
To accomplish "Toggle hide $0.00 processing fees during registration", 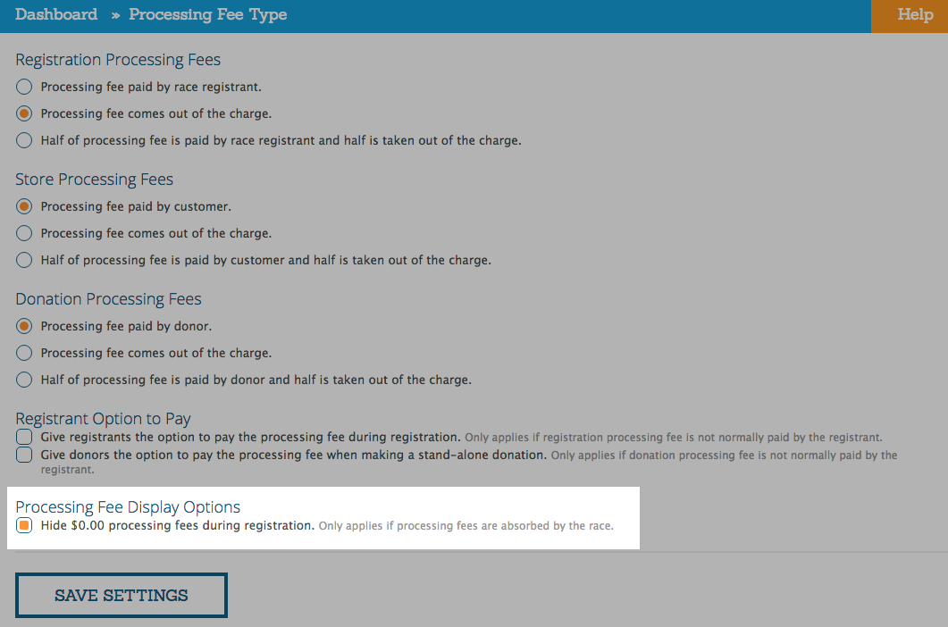I will tap(24, 525).
